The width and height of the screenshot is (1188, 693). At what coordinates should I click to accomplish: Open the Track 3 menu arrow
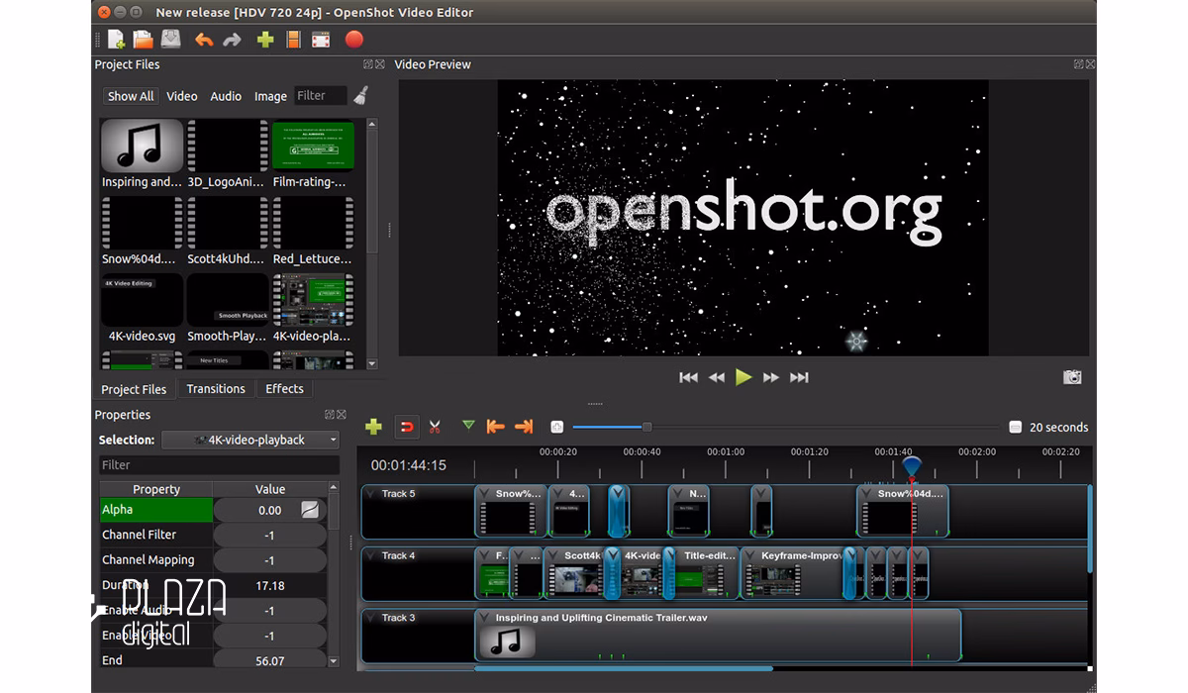tap(370, 618)
